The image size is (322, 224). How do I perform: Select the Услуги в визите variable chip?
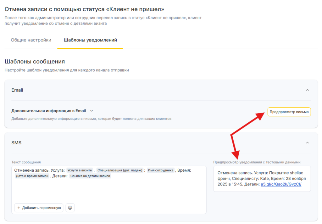click(x=80, y=170)
